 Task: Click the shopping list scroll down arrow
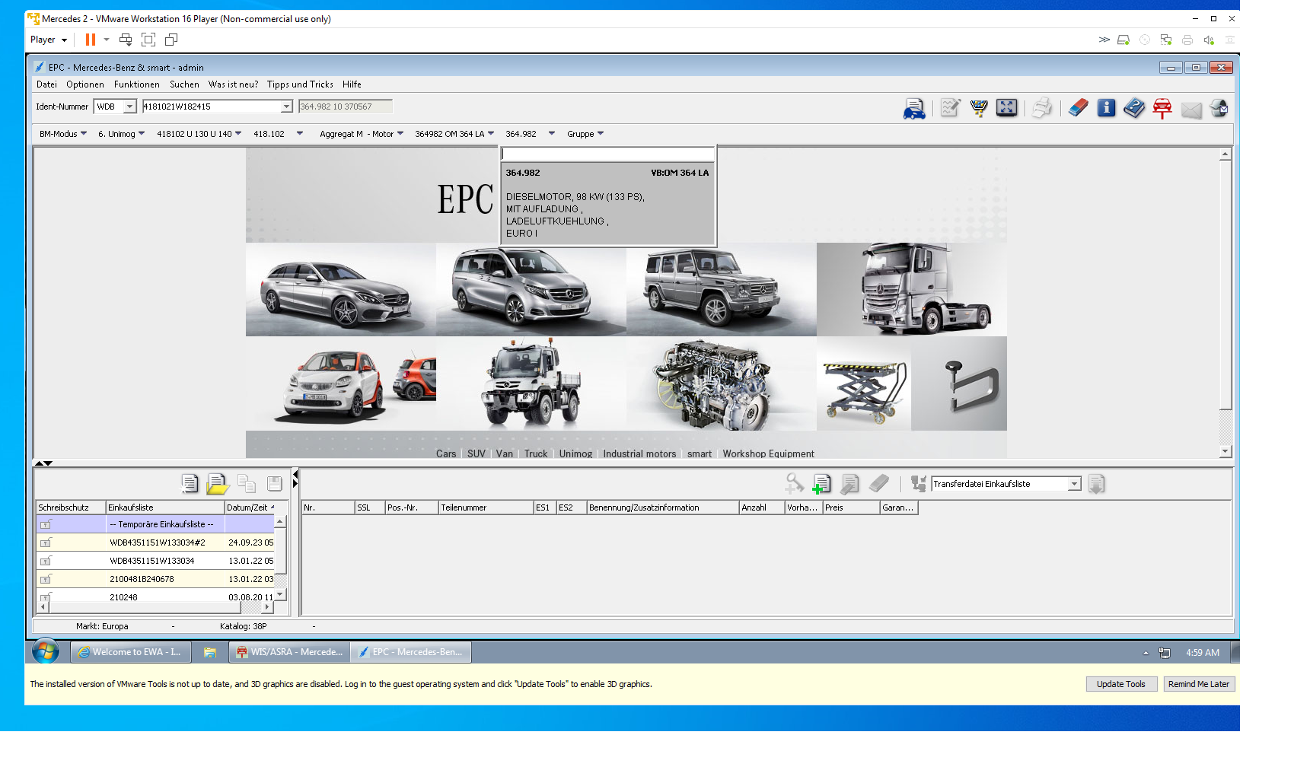[x=280, y=594]
